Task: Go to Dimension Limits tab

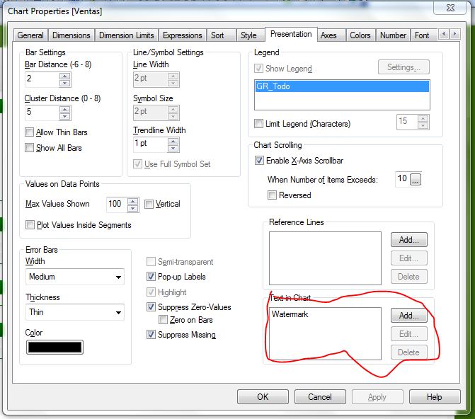Action: [x=126, y=35]
